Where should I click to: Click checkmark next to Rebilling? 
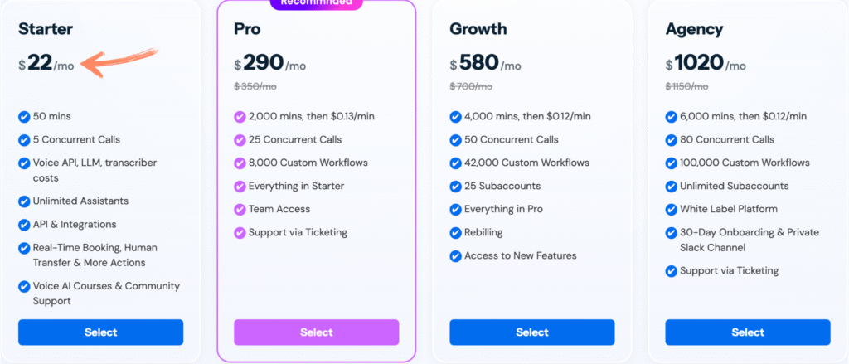click(455, 233)
